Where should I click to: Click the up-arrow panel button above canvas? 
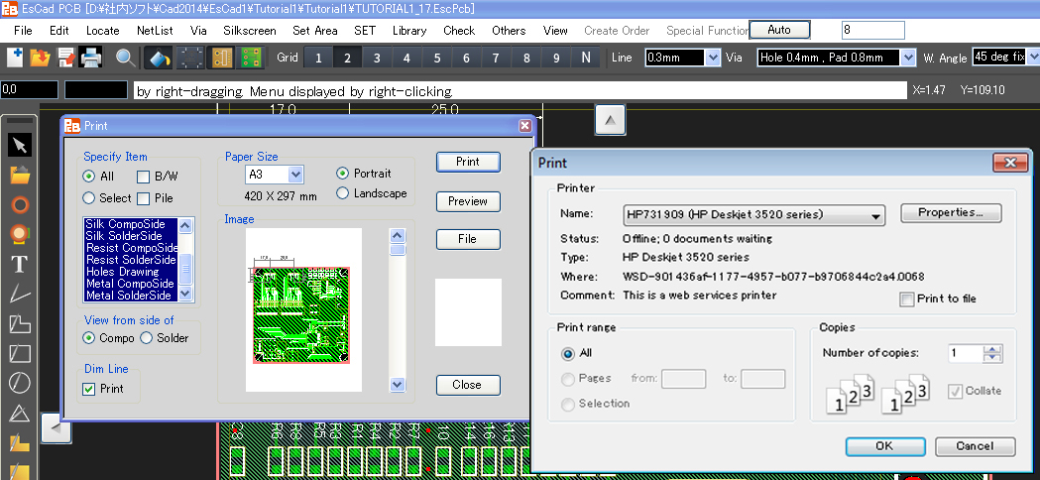[610, 120]
